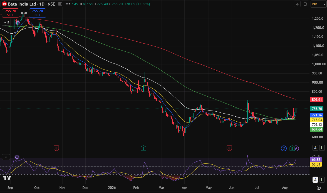Click the 1,000.00 price axis label
The image size is (327, 193).
pyautogui.click(x=319, y=64)
